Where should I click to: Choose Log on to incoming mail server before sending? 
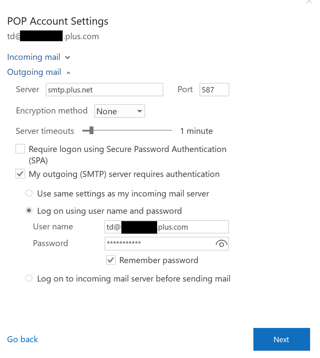pyautogui.click(x=29, y=278)
